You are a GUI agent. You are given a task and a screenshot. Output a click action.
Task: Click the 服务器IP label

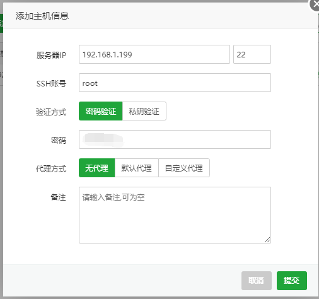[x=51, y=55]
